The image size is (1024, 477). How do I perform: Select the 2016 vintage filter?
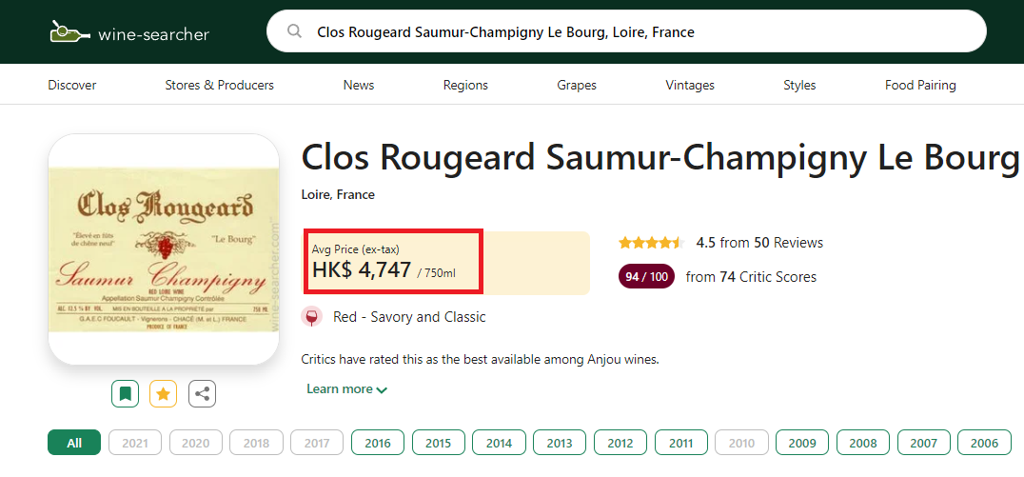point(378,443)
